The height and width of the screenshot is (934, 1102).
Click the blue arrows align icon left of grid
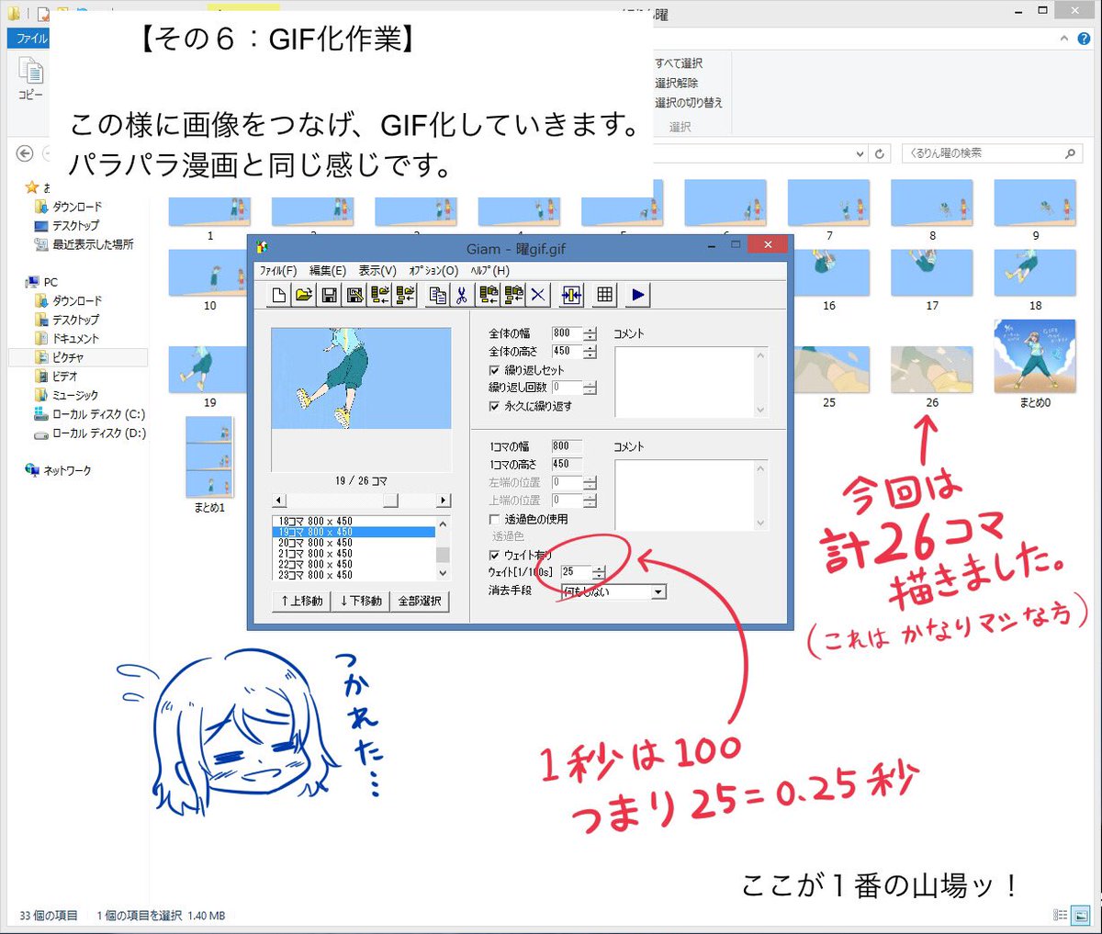[x=571, y=295]
